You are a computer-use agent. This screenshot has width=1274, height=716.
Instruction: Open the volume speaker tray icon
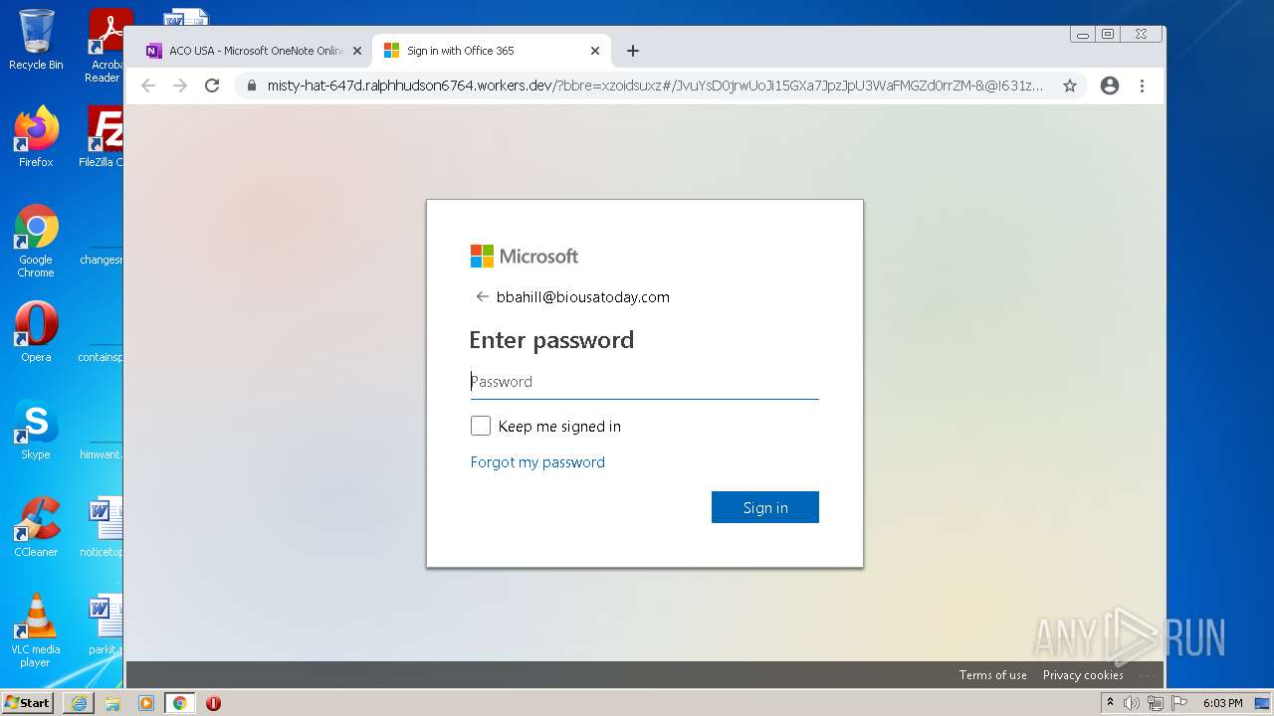click(1132, 703)
